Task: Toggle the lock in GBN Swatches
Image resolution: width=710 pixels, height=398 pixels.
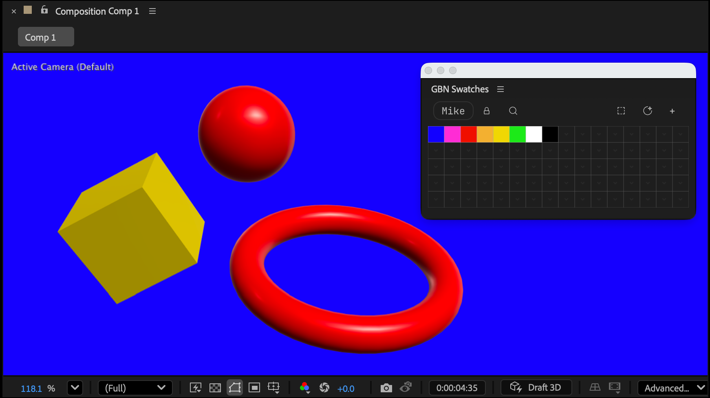Action: point(486,111)
